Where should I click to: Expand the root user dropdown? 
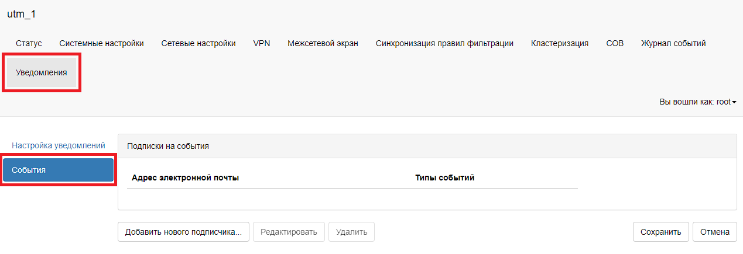point(698,102)
